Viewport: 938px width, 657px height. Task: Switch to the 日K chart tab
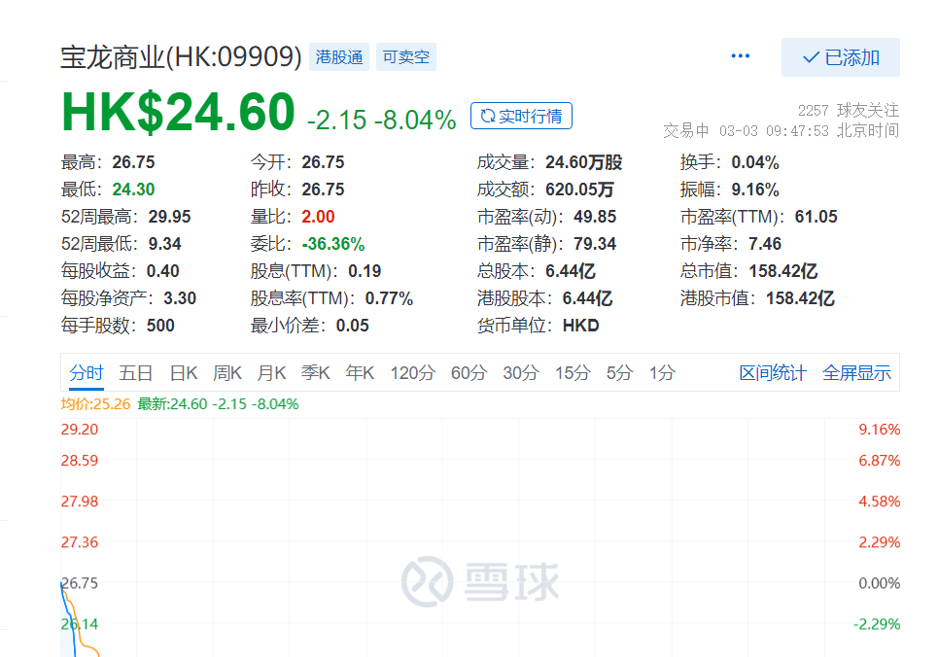pos(184,373)
